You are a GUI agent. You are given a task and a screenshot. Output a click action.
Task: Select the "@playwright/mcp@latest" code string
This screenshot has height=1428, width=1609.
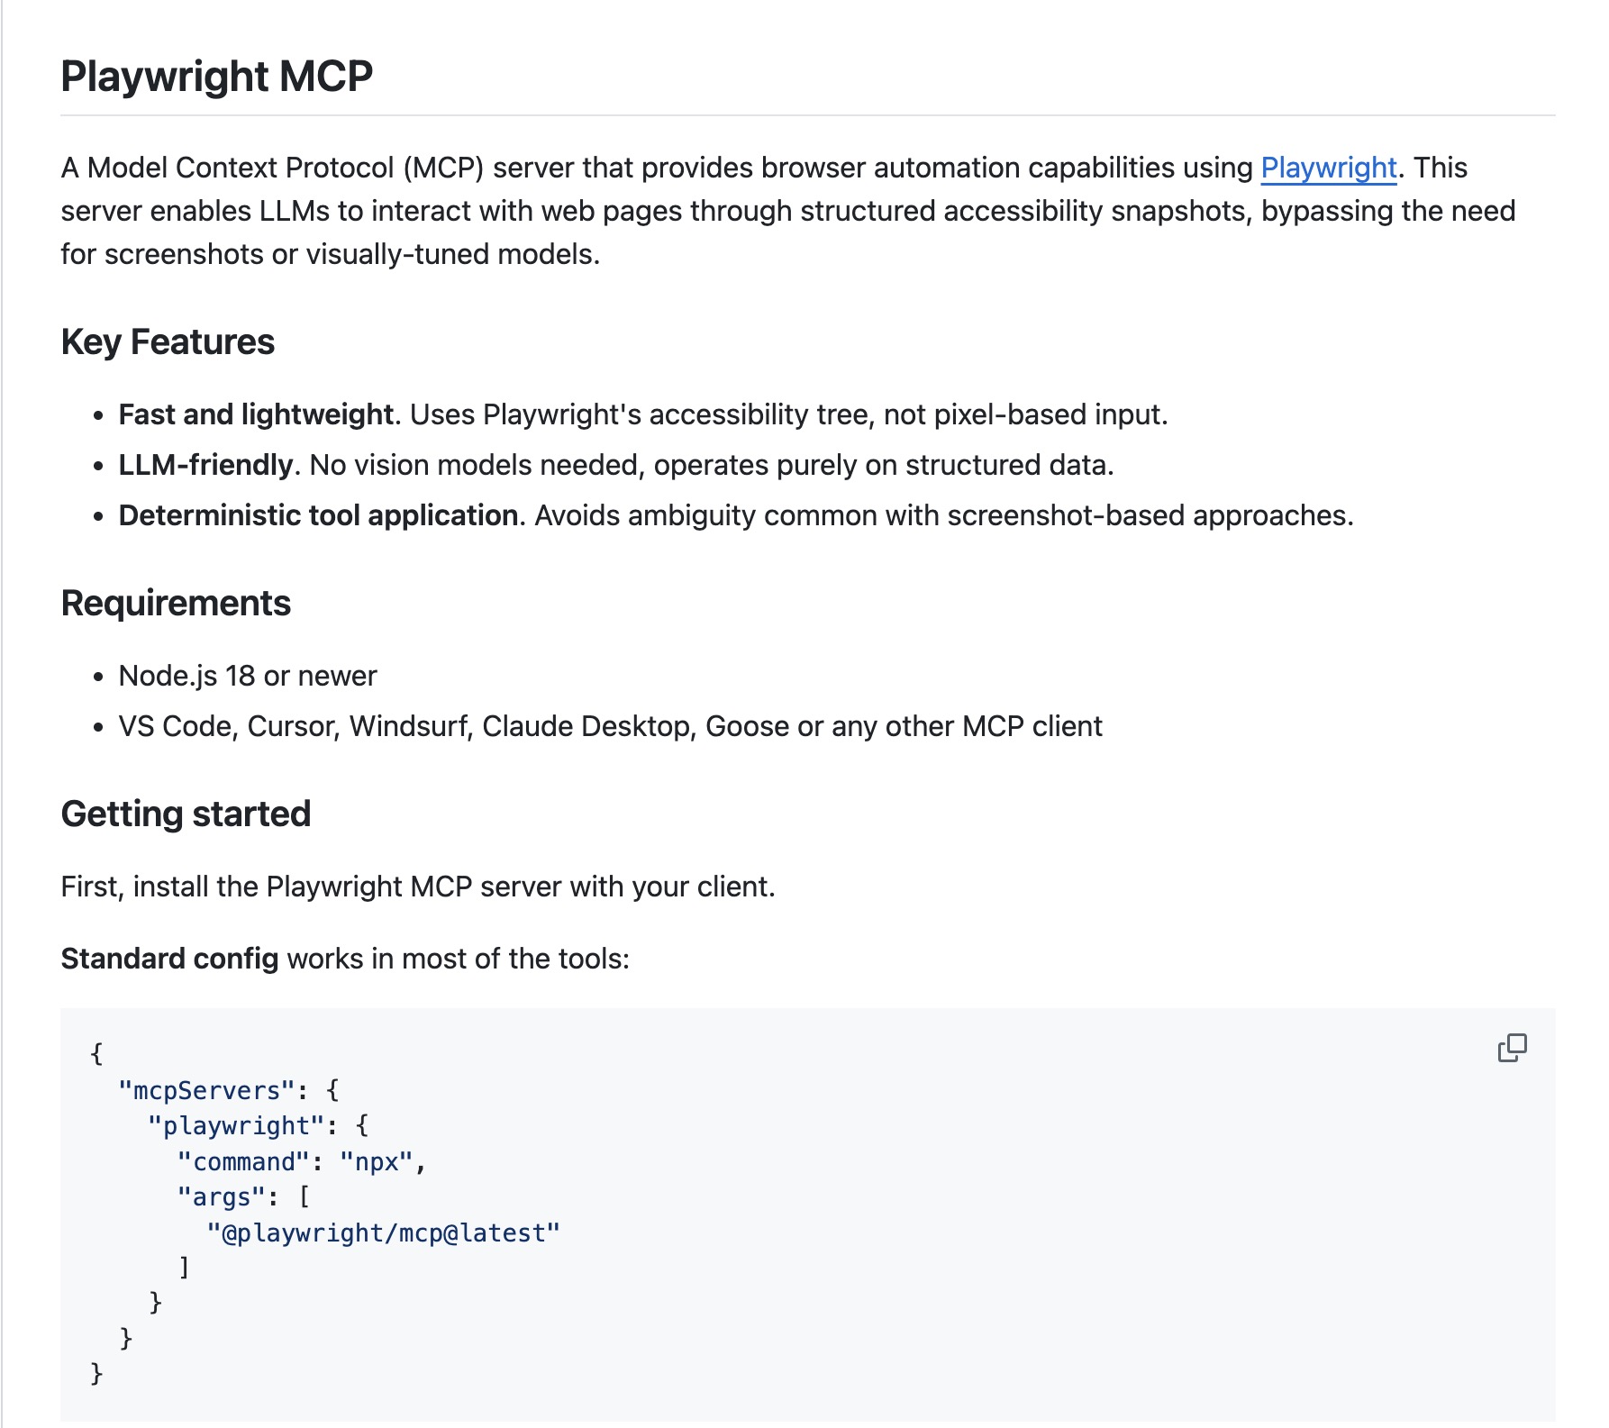pos(384,1232)
